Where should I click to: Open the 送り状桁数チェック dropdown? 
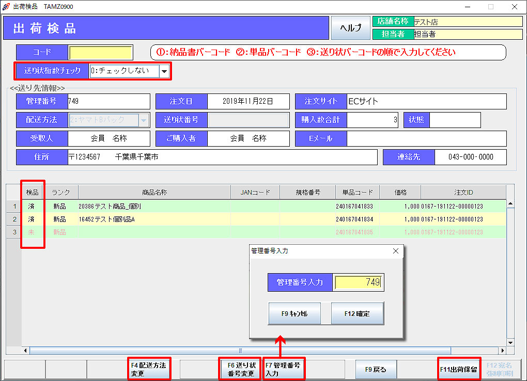tap(164, 71)
